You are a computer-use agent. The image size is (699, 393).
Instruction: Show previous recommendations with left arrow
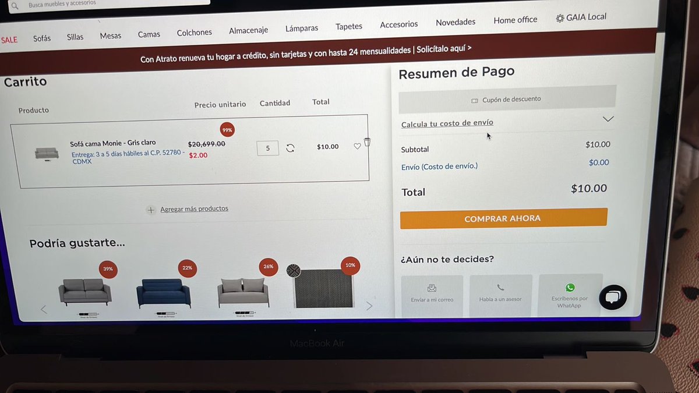point(44,310)
